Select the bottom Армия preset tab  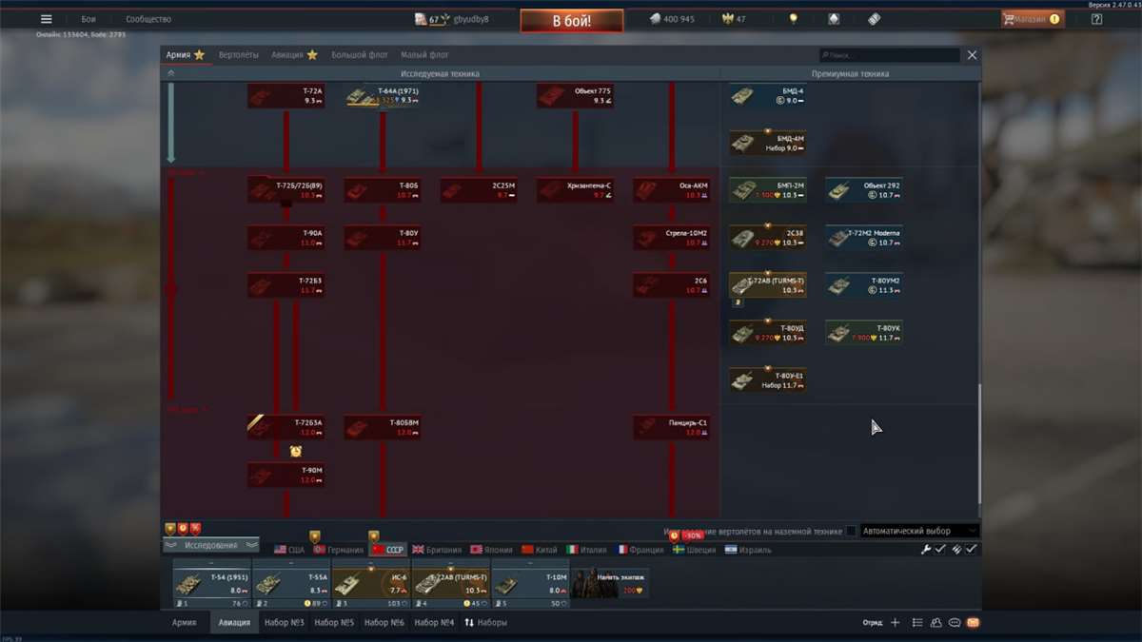click(x=184, y=623)
